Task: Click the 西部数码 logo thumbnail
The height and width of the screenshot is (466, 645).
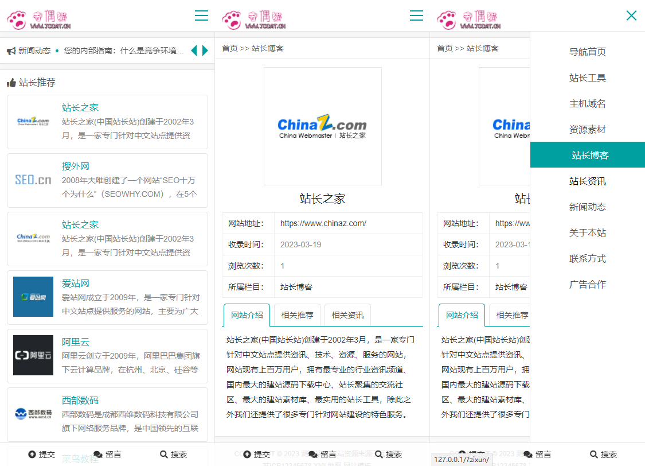Action: [x=33, y=414]
